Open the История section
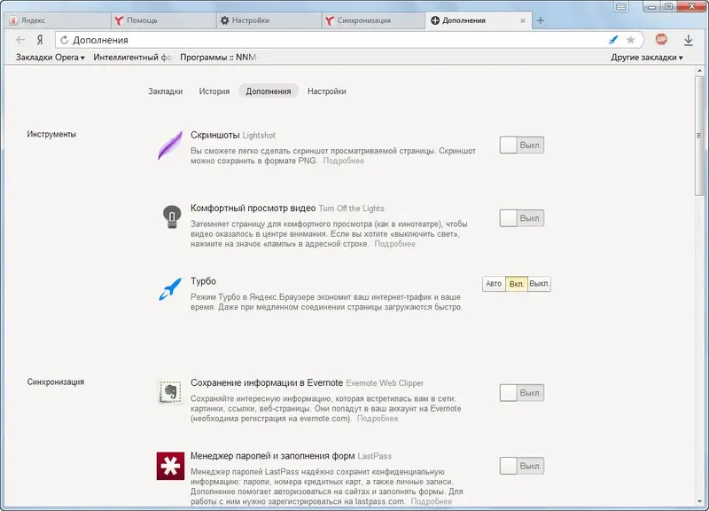Image resolution: width=709 pixels, height=511 pixels. tap(214, 91)
